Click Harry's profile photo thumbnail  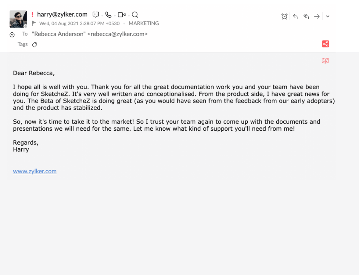pos(18,19)
